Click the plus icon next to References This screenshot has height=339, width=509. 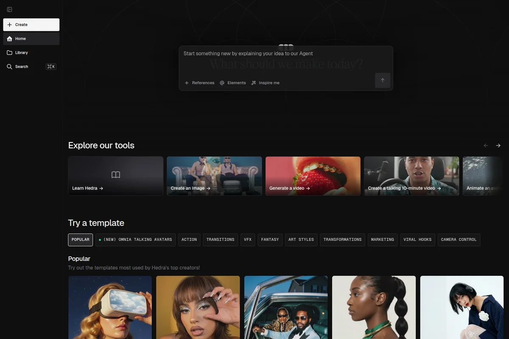pyautogui.click(x=186, y=83)
